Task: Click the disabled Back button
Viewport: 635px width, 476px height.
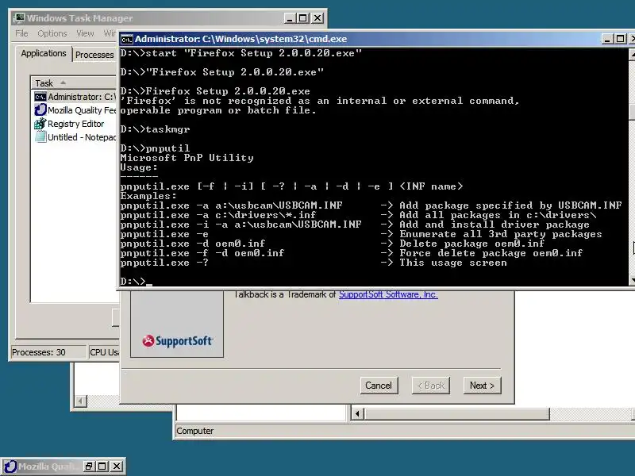Action: click(431, 386)
